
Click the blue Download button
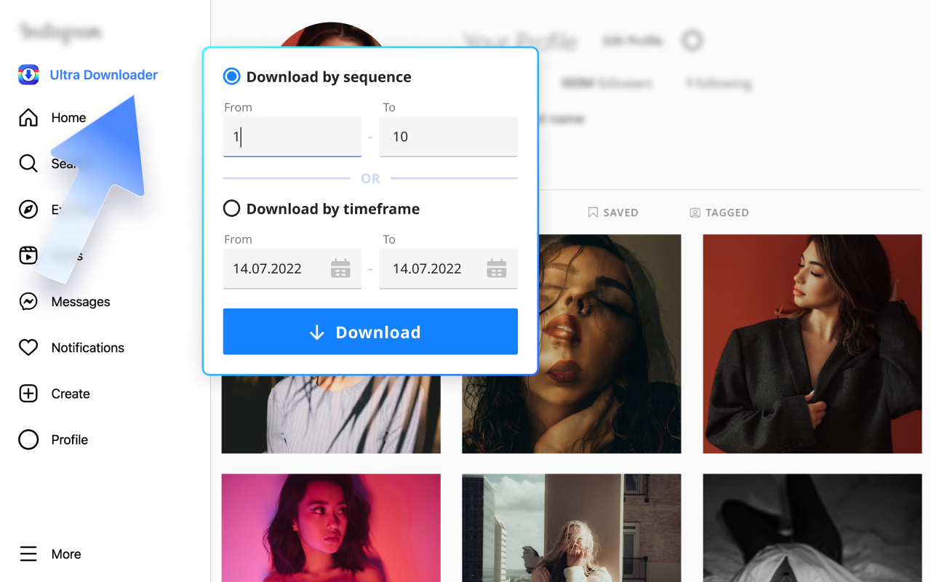pos(370,331)
